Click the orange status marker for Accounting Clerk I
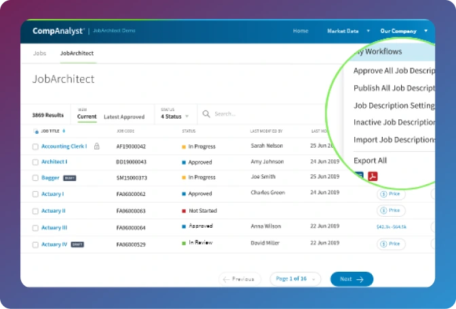 pyautogui.click(x=184, y=146)
